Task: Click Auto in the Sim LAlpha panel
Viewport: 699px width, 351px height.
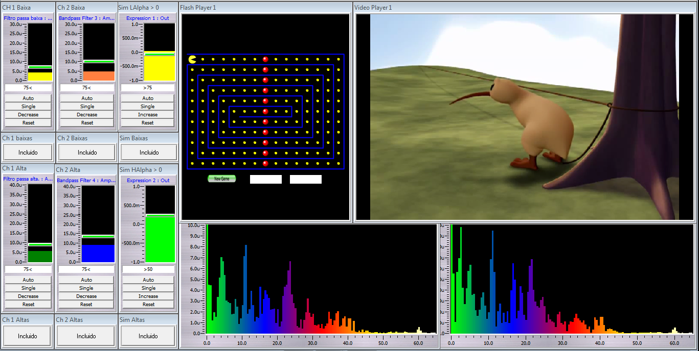Action: tap(148, 98)
